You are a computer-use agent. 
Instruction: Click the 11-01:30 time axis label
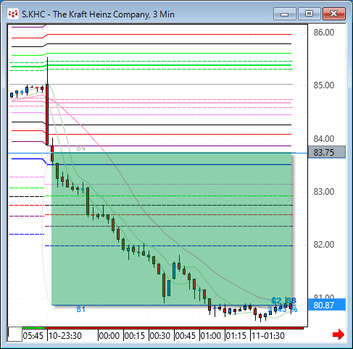268,335
